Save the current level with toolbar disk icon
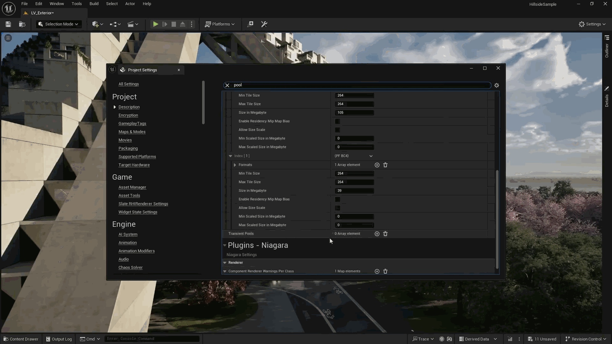The width and height of the screenshot is (612, 344). point(8,24)
